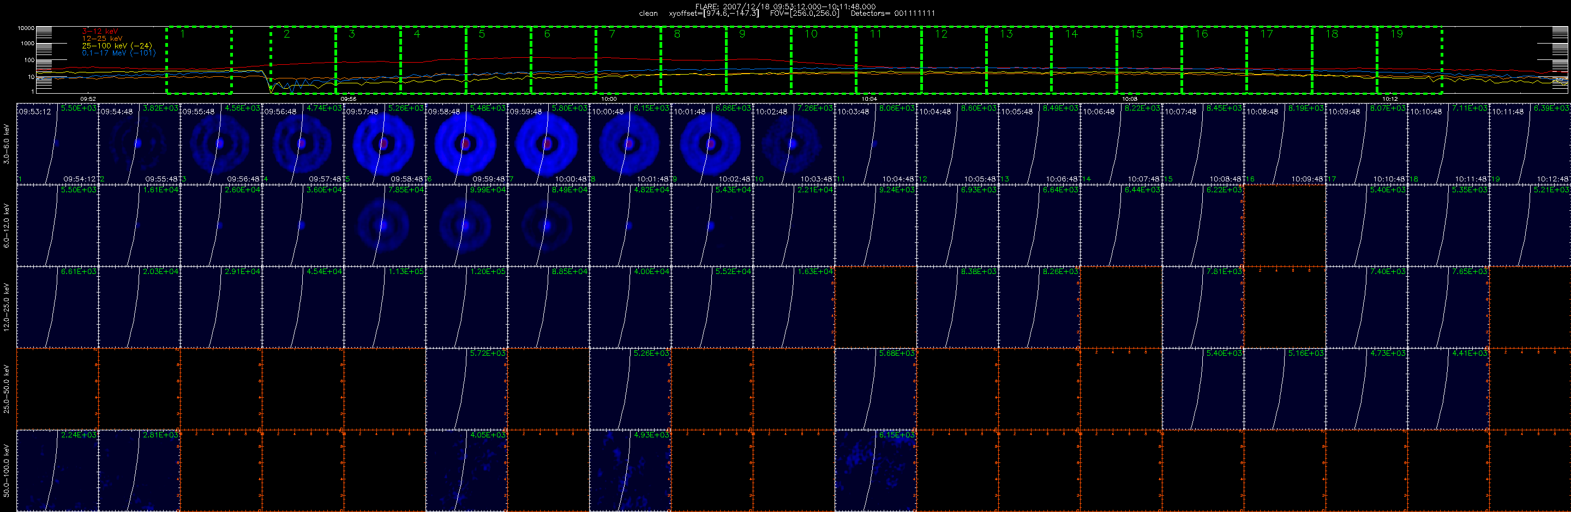Select interval 16 box in light curve
The image size is (1571, 512).
click(1214, 60)
